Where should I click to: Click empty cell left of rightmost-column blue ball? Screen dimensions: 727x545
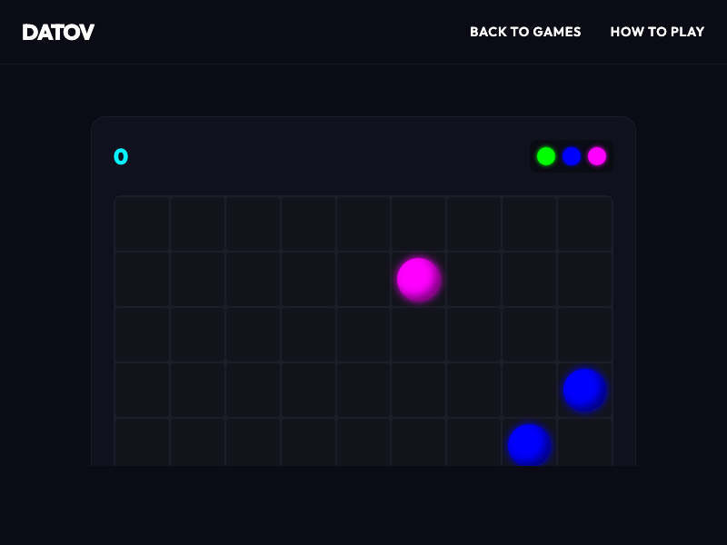pos(529,390)
